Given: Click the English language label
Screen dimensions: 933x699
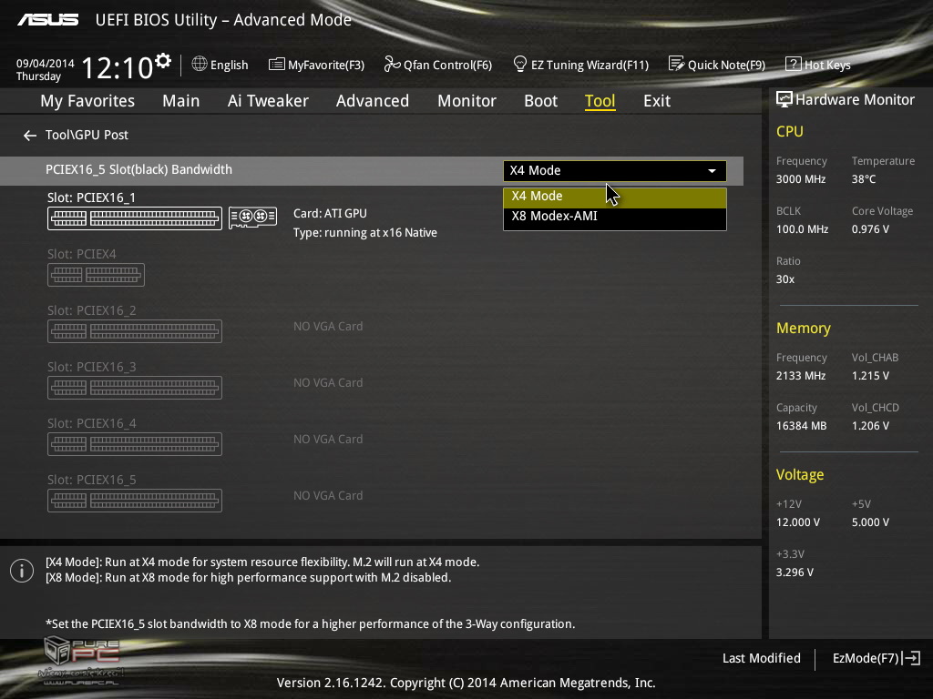Looking at the screenshot, I should [x=229, y=65].
